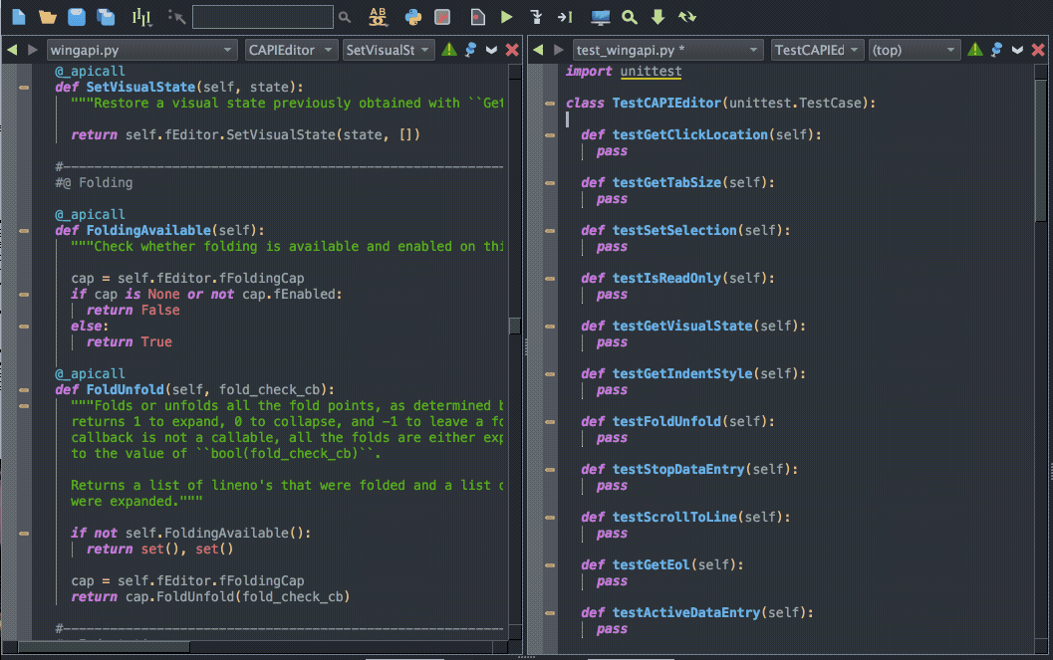The width and height of the screenshot is (1053, 660).
Task: Open the AB replace tool
Action: 379,17
